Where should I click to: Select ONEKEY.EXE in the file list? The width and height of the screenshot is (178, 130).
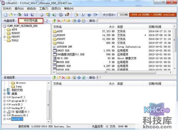(x=62, y=66)
